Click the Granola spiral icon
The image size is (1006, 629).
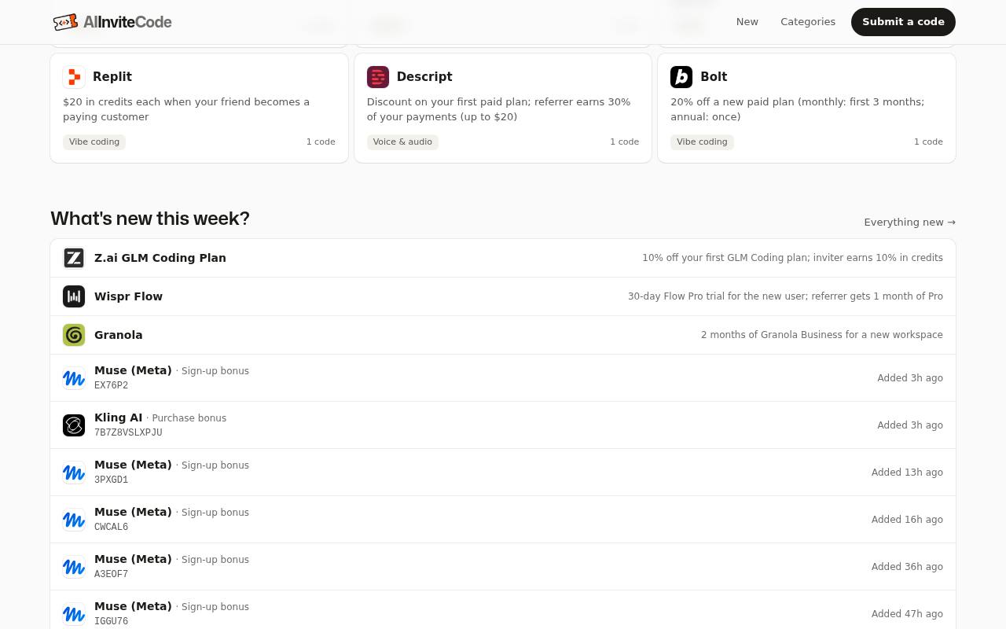(x=74, y=335)
